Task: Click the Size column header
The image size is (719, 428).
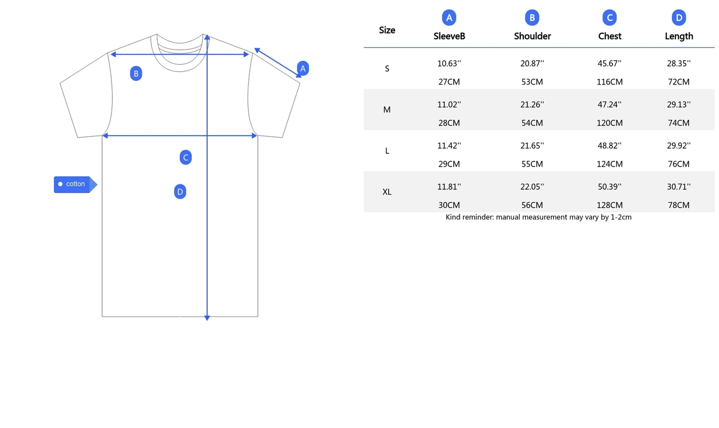Action: pyautogui.click(x=387, y=30)
